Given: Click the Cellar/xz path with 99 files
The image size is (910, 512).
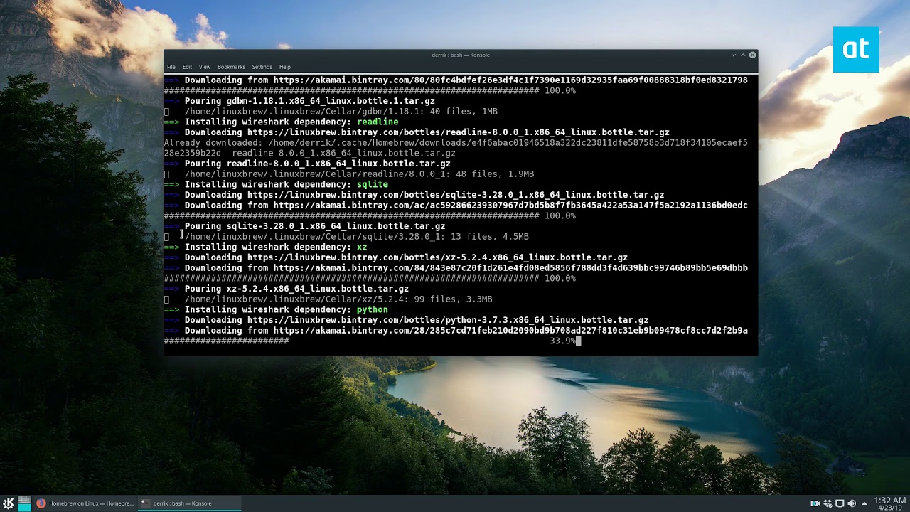Looking at the screenshot, I should click(x=338, y=299).
